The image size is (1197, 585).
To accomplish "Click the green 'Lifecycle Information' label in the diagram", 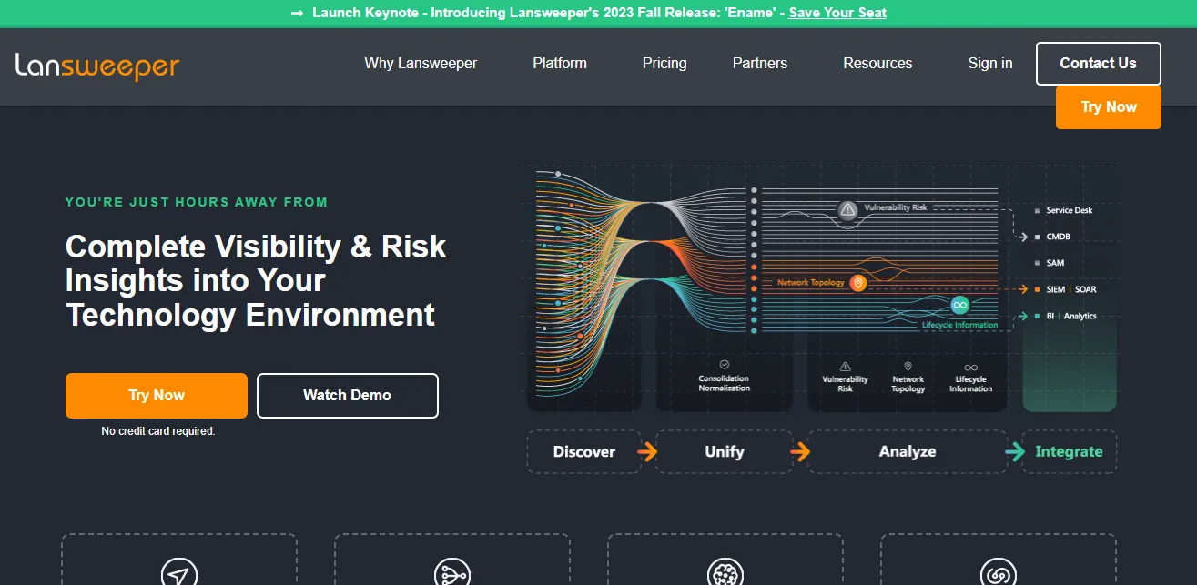I will [959, 325].
